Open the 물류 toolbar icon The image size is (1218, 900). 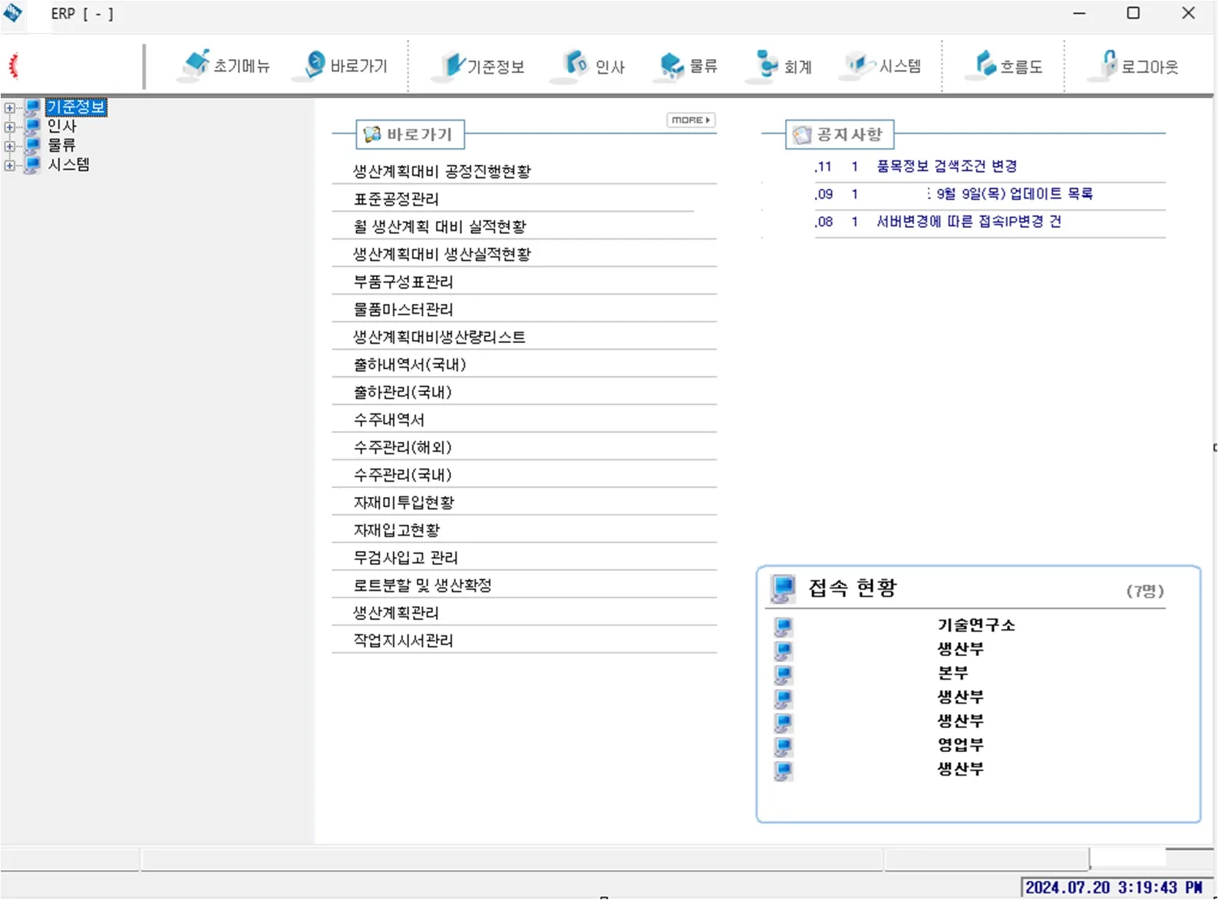tap(671, 65)
